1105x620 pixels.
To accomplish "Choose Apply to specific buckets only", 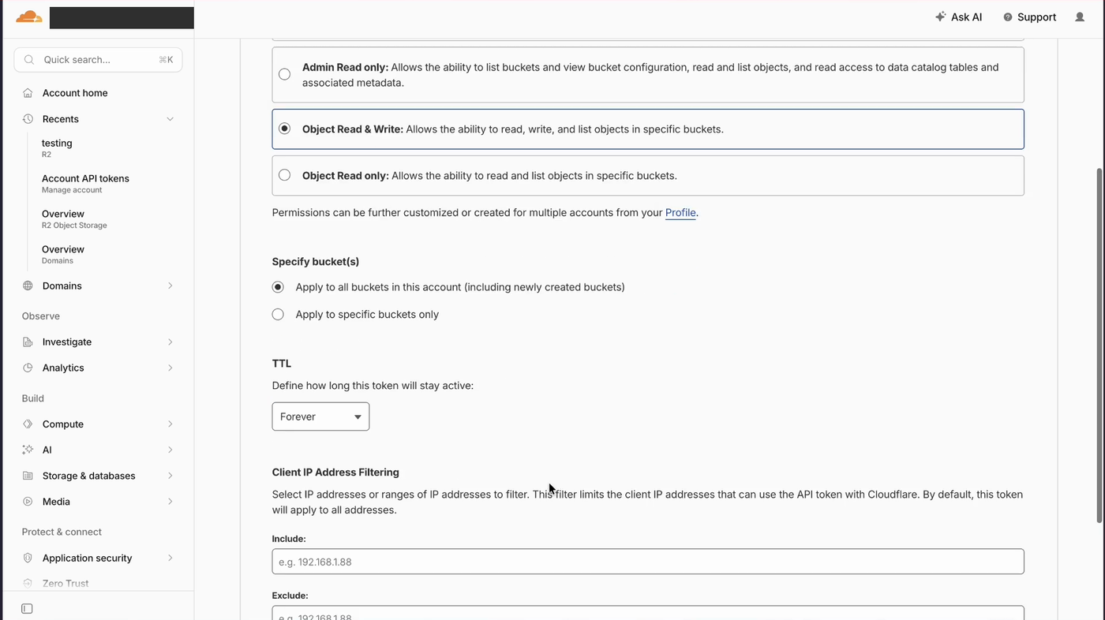I will coord(278,314).
